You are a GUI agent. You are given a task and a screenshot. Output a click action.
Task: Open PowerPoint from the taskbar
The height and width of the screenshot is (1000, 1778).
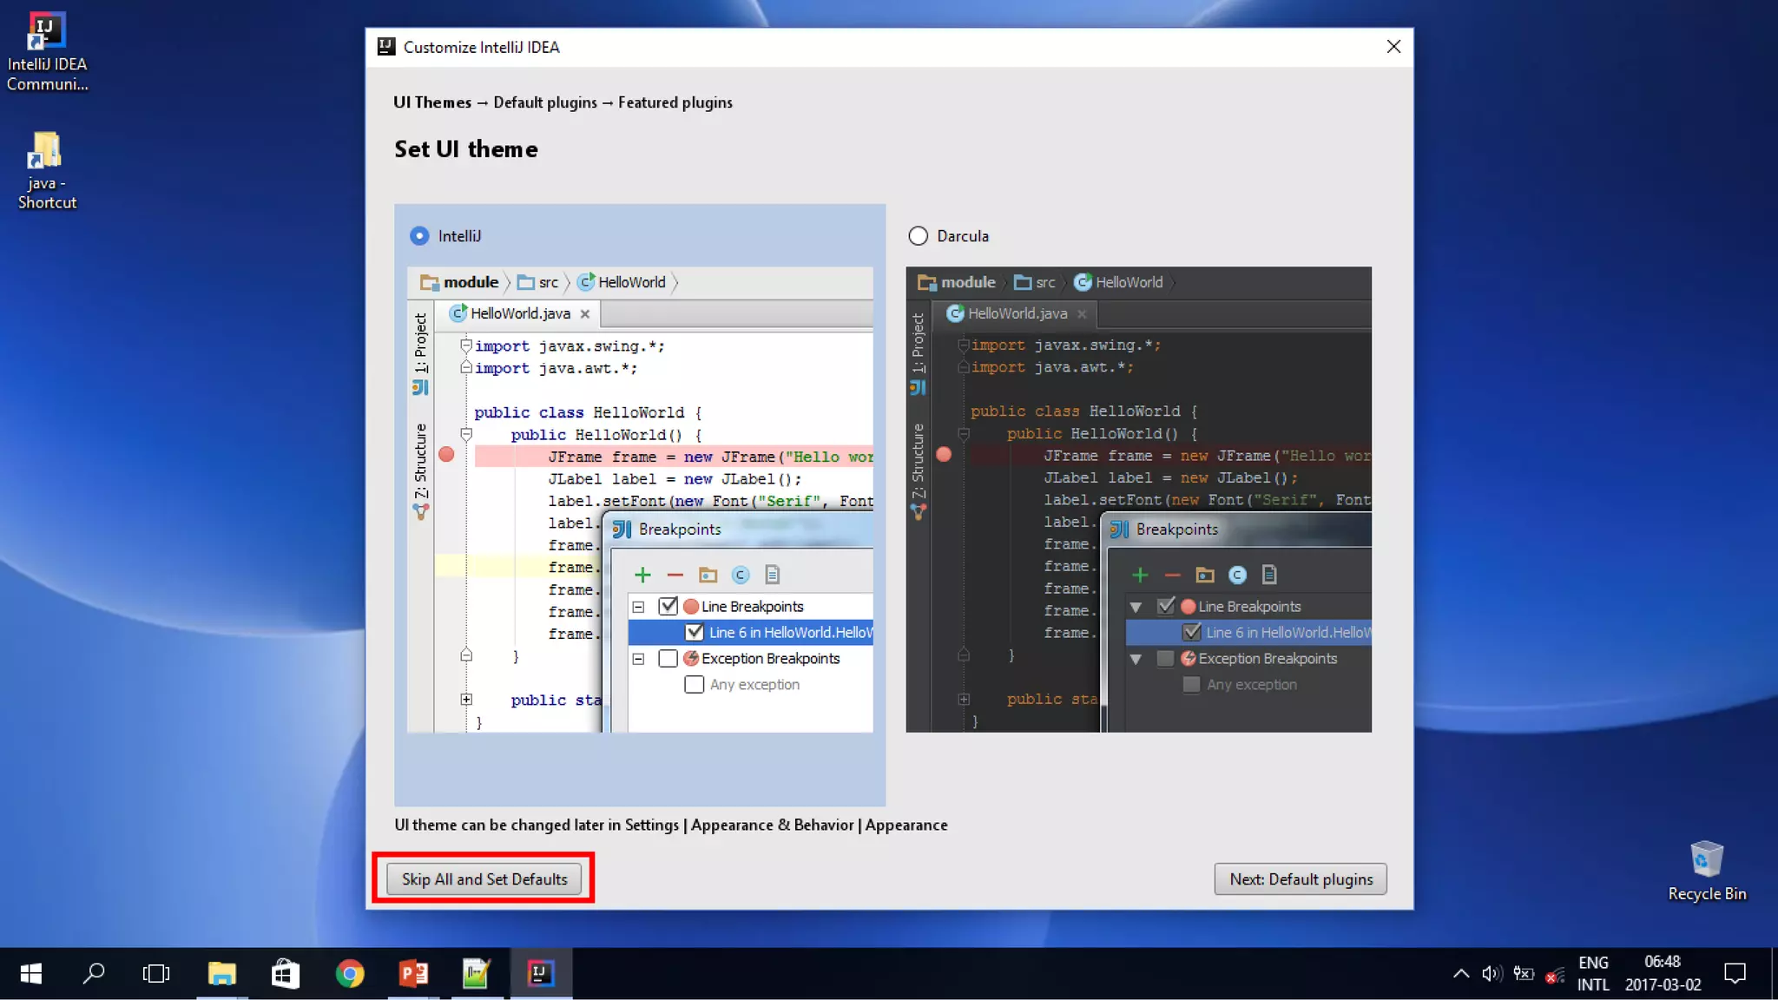pos(413,973)
